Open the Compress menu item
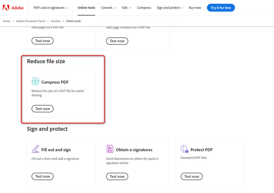Screen dimensions: 274x193 point(144,8)
